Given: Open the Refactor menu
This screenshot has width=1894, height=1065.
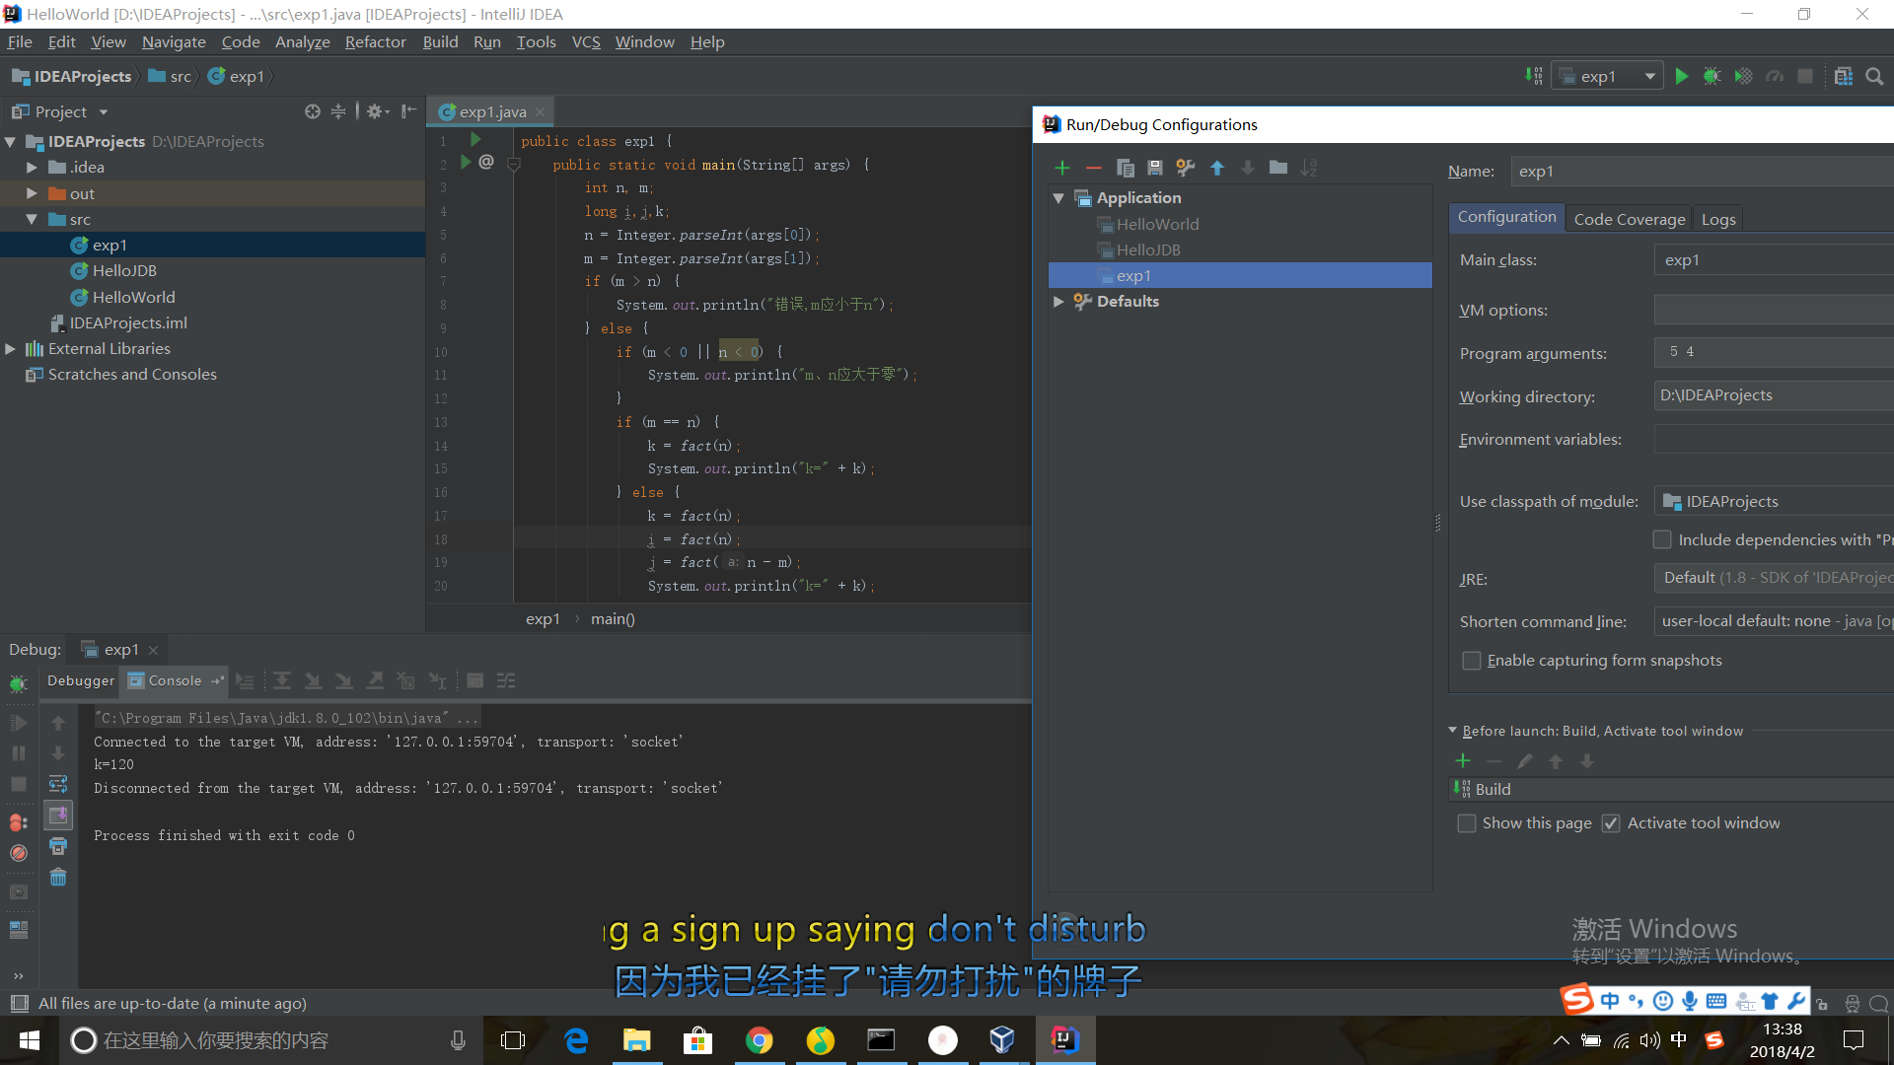Looking at the screenshot, I should click(x=375, y=41).
